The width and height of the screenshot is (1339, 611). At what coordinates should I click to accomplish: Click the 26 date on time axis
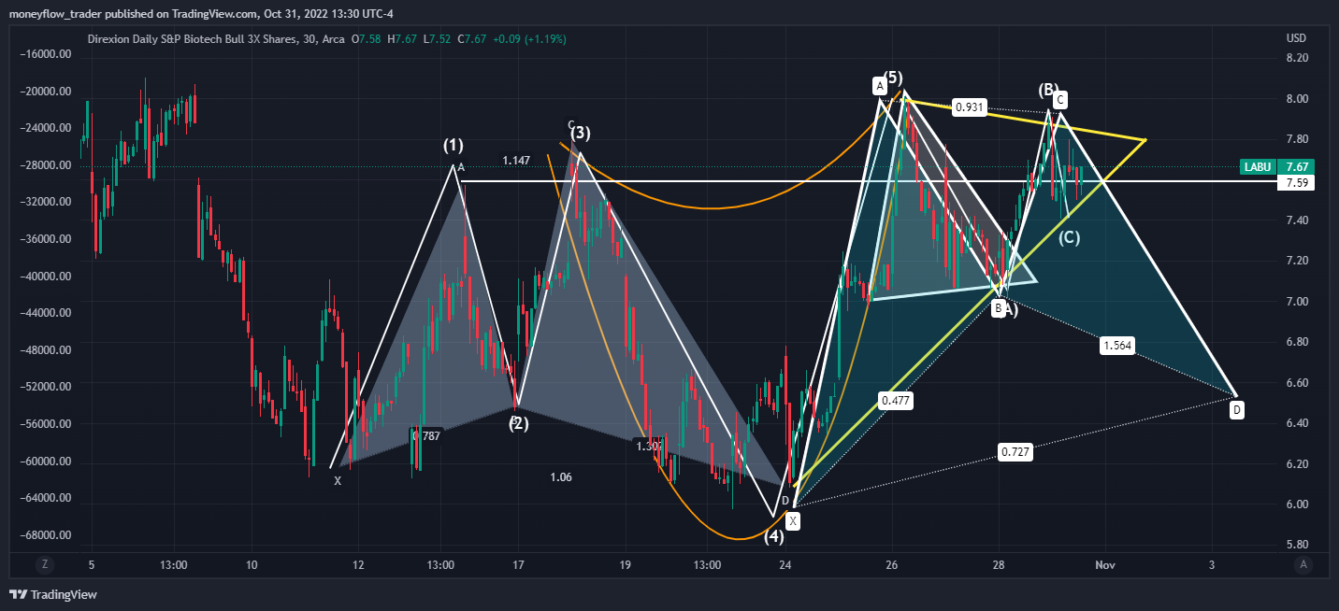point(892,565)
